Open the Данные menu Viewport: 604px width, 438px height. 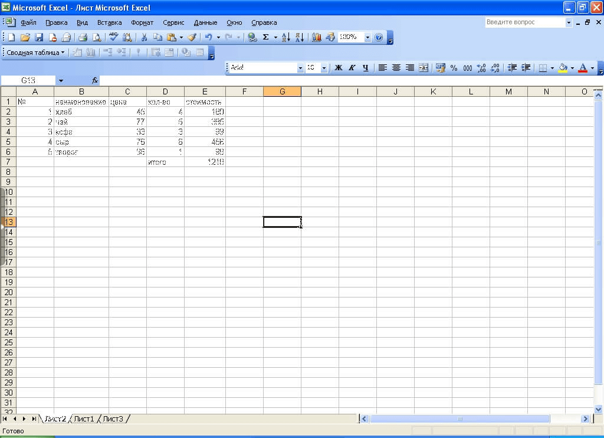(205, 22)
